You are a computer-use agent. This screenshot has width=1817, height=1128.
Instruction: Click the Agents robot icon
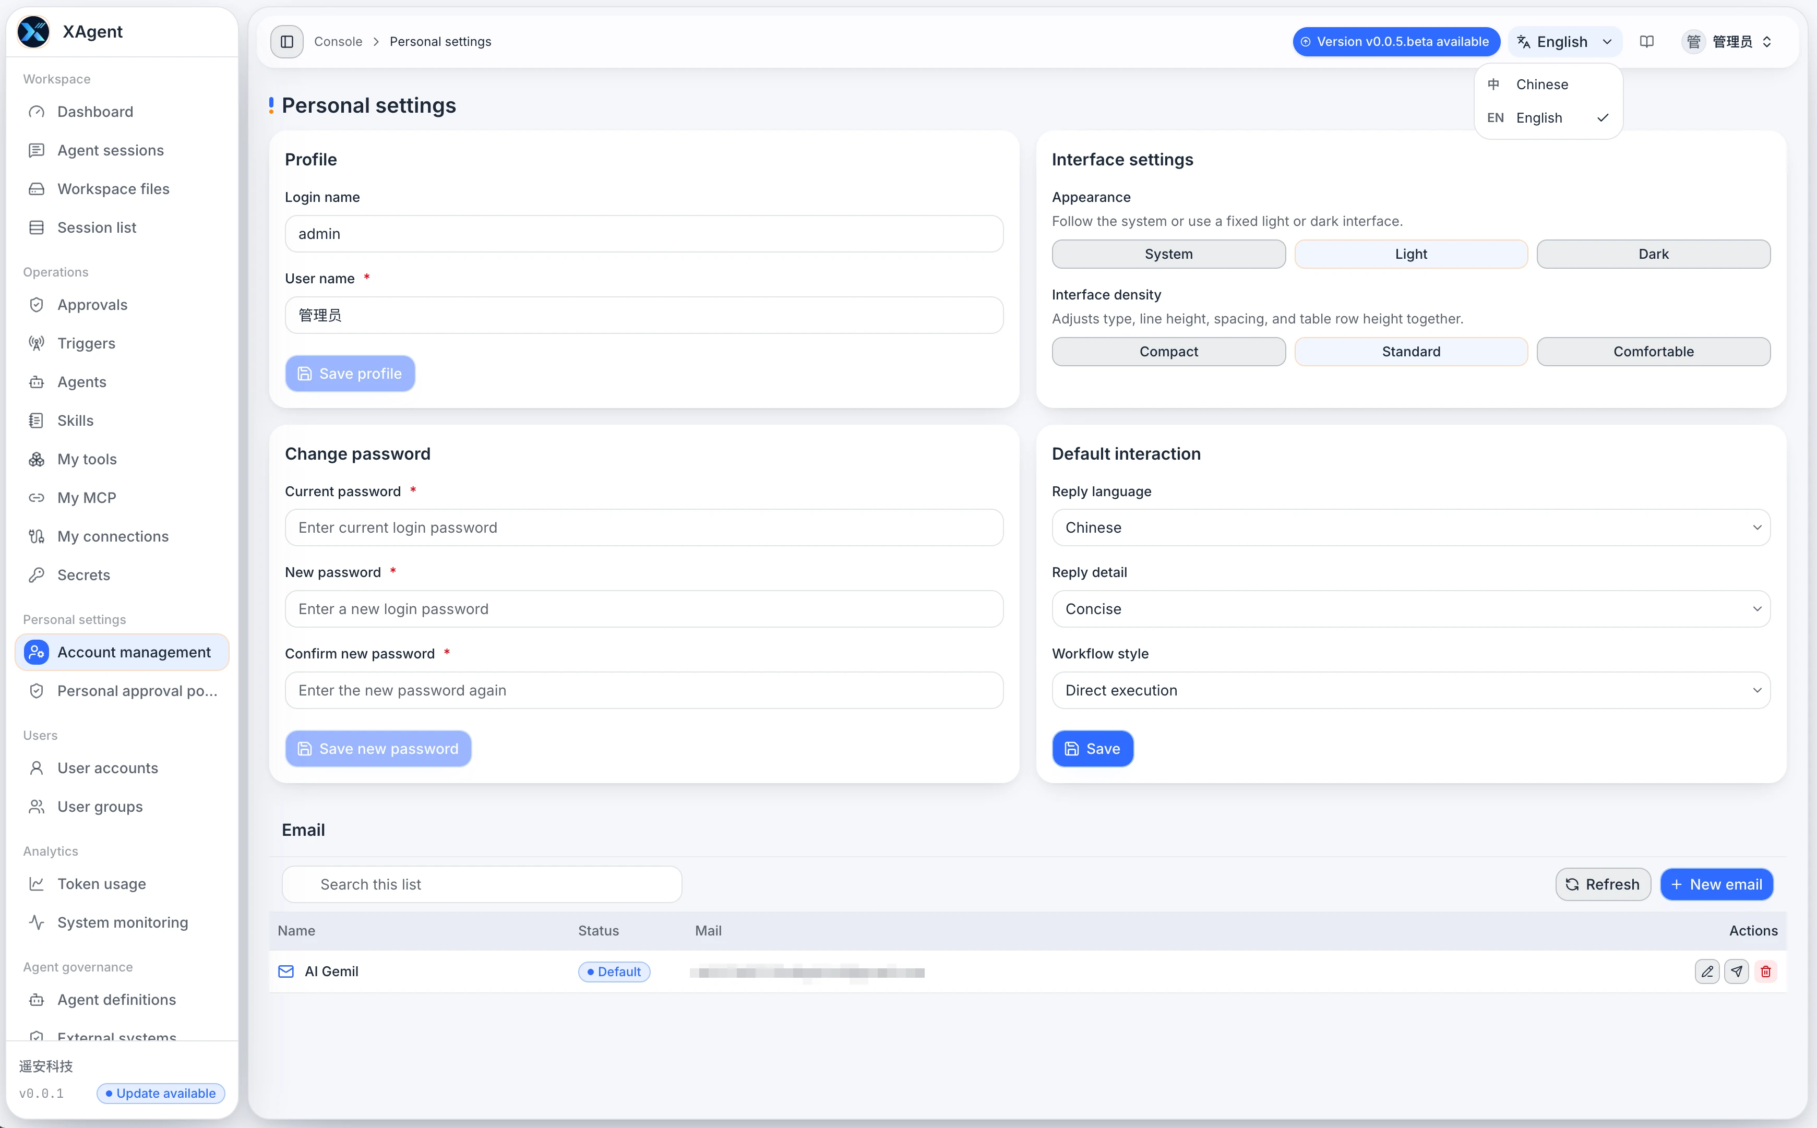tap(37, 382)
